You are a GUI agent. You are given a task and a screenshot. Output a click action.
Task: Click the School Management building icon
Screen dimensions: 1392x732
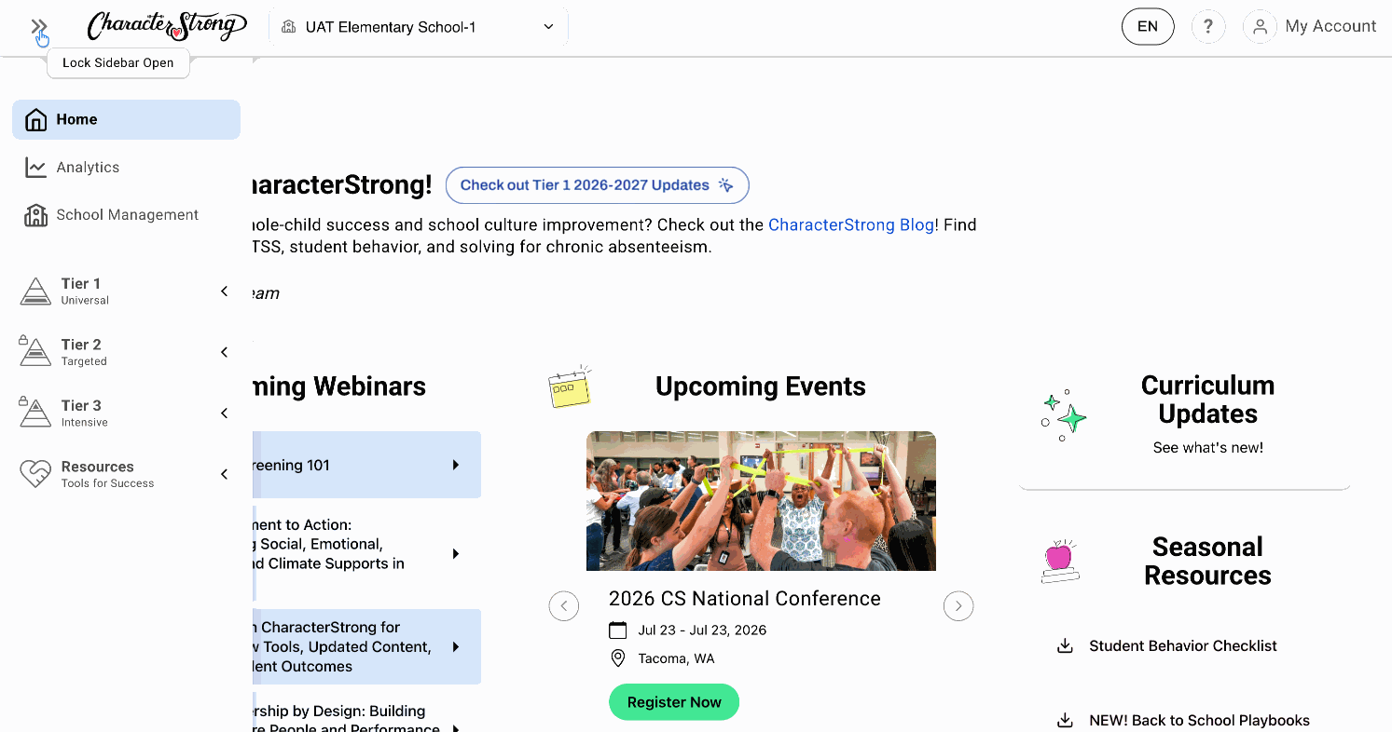pyautogui.click(x=35, y=215)
